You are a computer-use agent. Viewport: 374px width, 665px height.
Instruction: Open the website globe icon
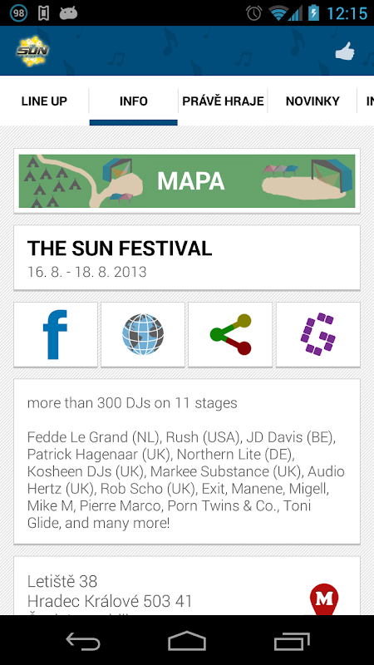(143, 334)
